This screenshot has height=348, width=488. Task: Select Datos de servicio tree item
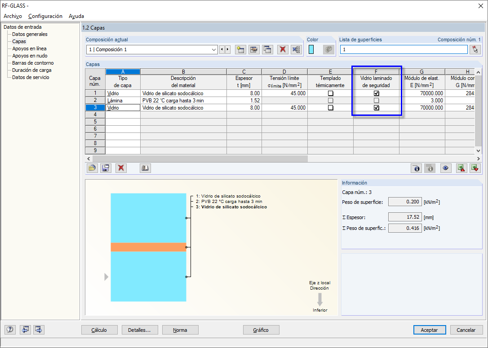click(x=31, y=77)
